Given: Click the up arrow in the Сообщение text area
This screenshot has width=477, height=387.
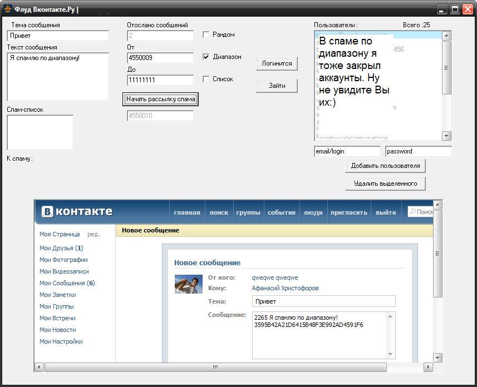Looking at the screenshot, I should point(390,317).
